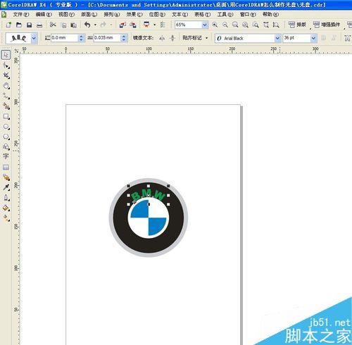Expand the undo history arrow
This screenshot has height=345, width=352.
click(95, 25)
